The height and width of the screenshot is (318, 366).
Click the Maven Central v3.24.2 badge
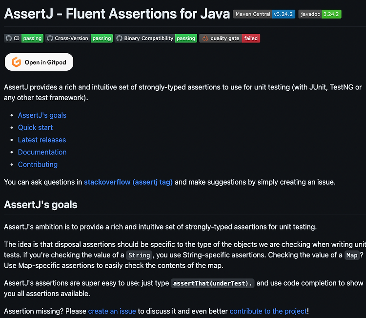(x=264, y=14)
